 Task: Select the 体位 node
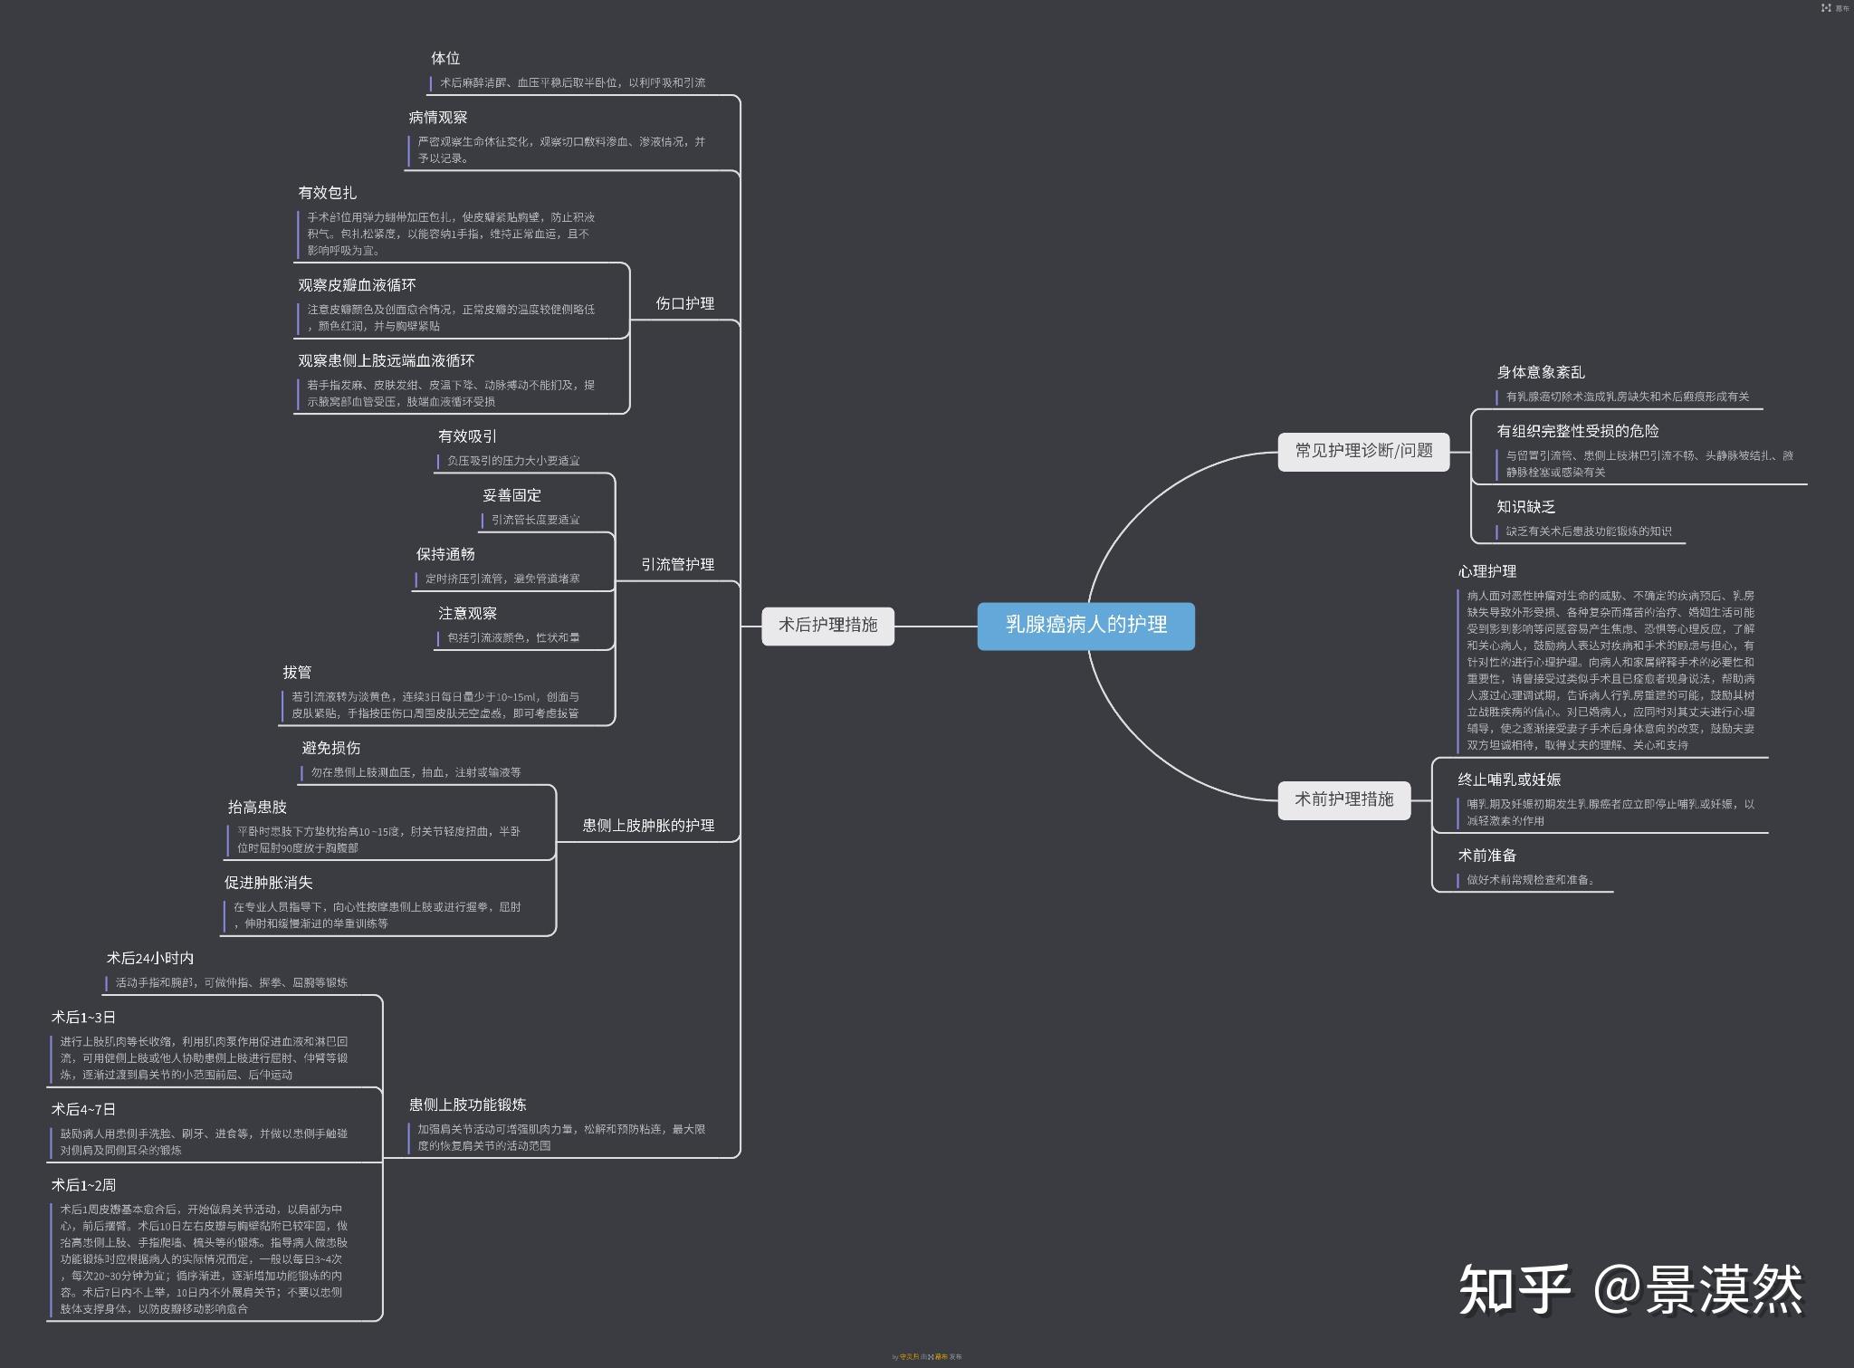click(x=444, y=58)
